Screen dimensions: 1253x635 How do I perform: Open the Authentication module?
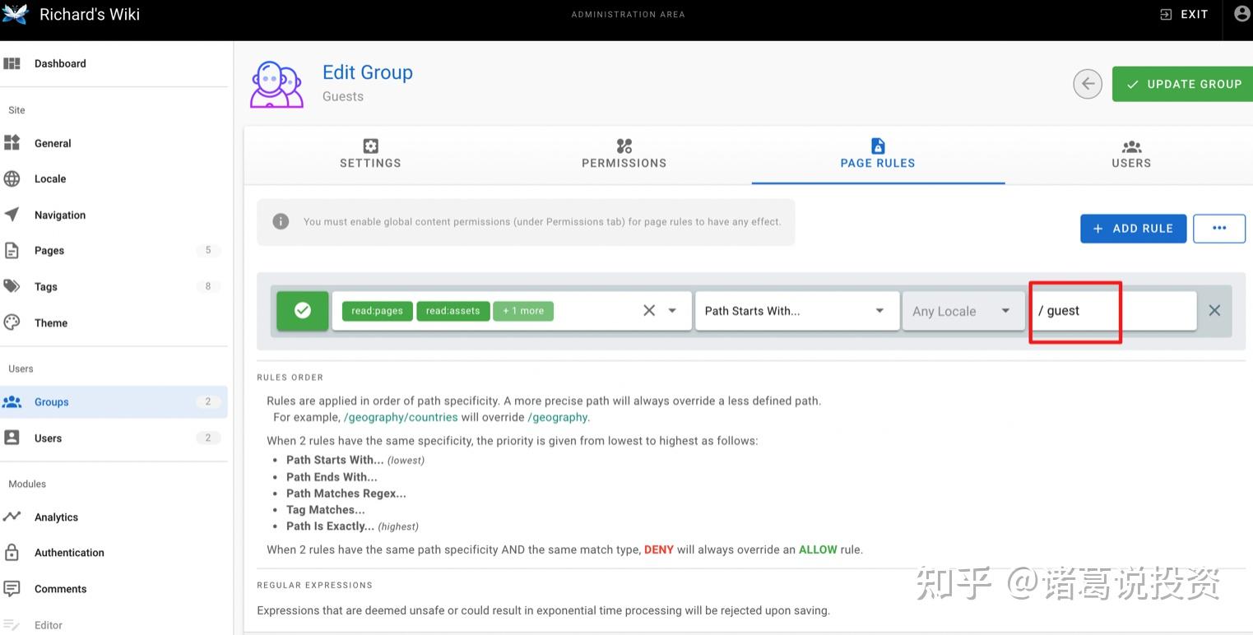[x=69, y=552]
